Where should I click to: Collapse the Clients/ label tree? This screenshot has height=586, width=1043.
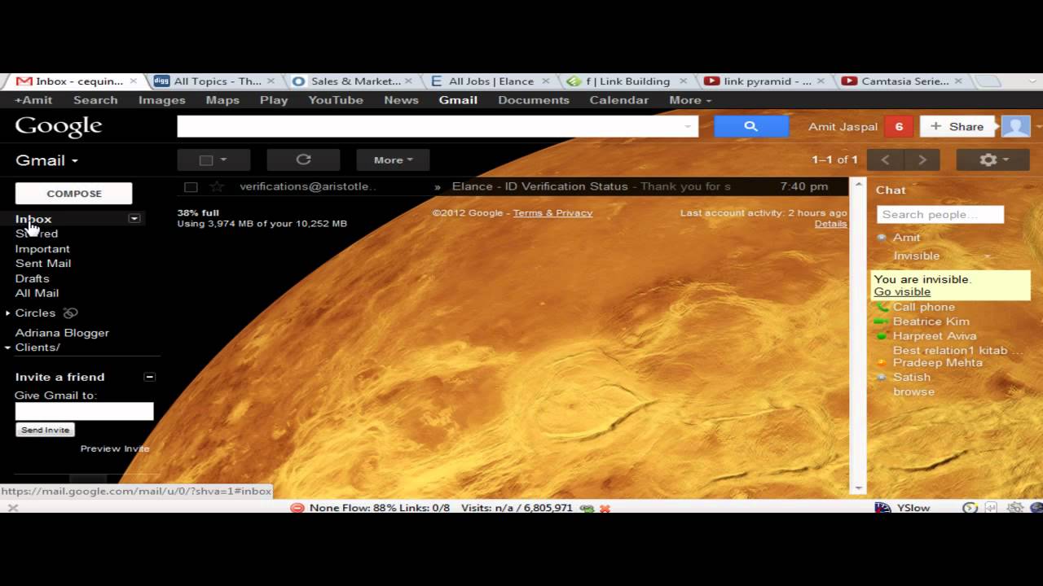point(8,348)
